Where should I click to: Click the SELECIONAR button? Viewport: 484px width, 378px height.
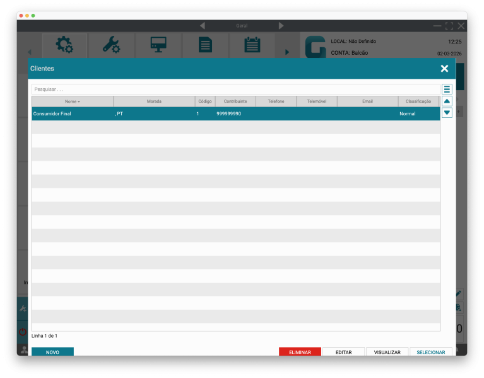click(x=430, y=352)
